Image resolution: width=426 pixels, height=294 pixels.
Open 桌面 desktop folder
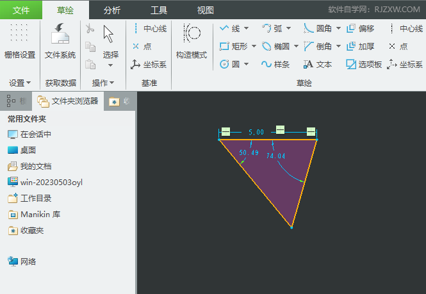point(22,151)
